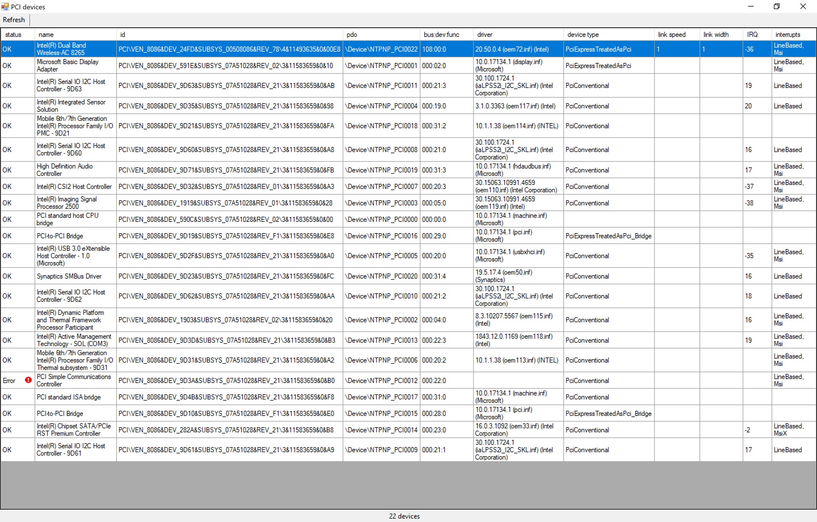Select Intel(R) Serial IO I2C Host Controller - 9D63
The height and width of the screenshot is (522, 817).
pos(75,85)
